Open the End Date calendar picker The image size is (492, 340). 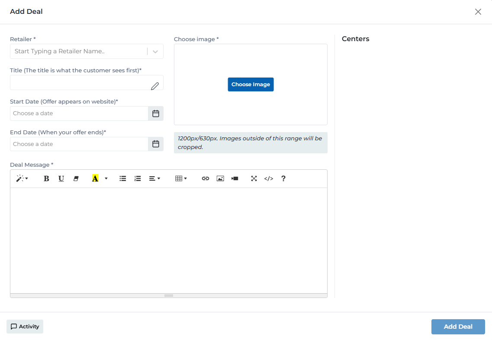[x=155, y=143]
